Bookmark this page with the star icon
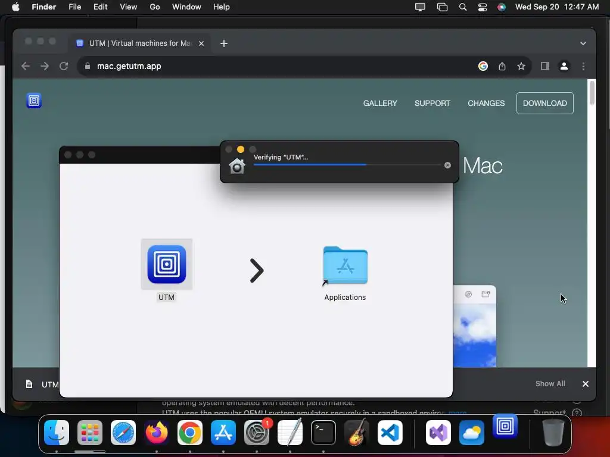Viewport: 610px width, 457px height. tap(521, 66)
